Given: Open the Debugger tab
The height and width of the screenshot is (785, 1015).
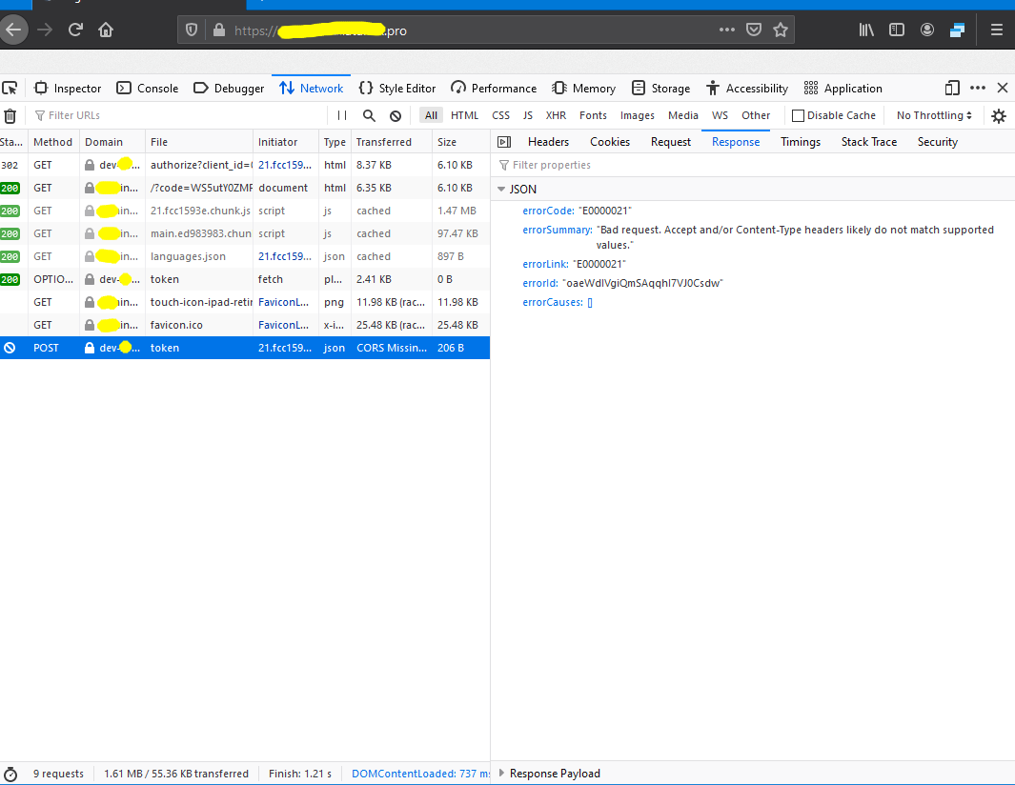Looking at the screenshot, I should pyautogui.click(x=229, y=88).
